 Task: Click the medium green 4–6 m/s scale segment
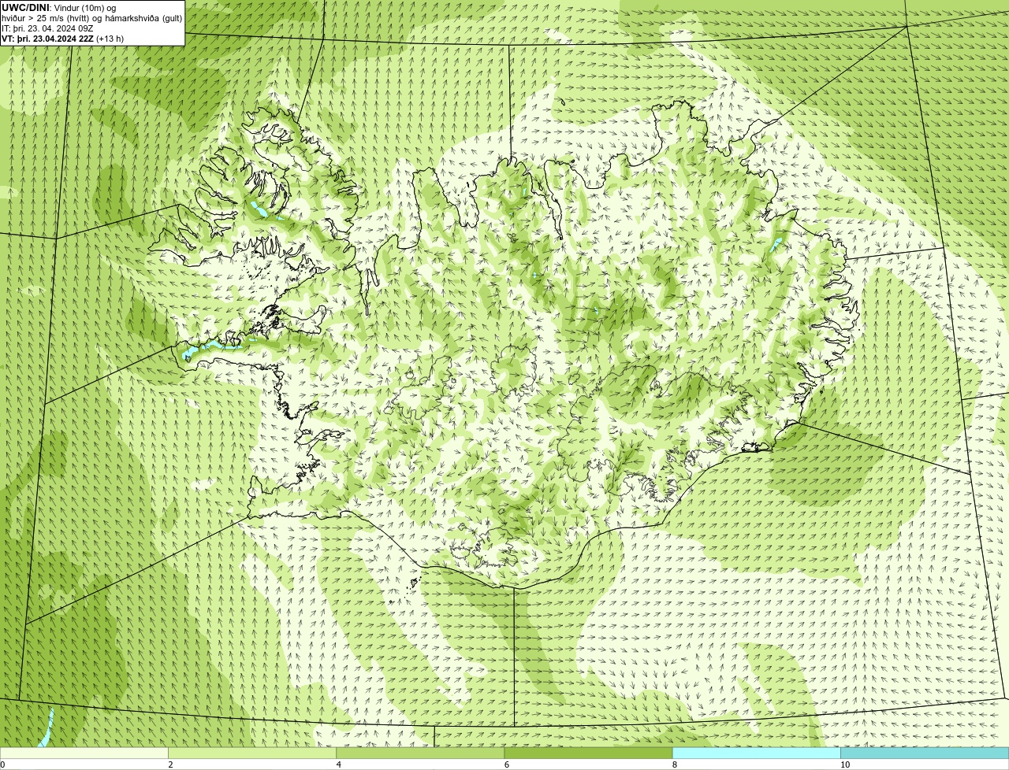pyautogui.click(x=420, y=753)
